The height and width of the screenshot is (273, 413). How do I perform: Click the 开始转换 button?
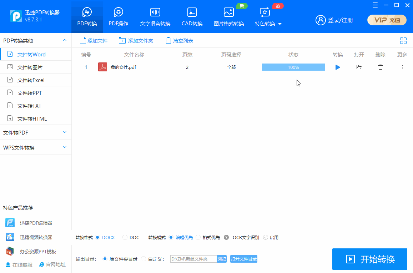click(x=370, y=259)
